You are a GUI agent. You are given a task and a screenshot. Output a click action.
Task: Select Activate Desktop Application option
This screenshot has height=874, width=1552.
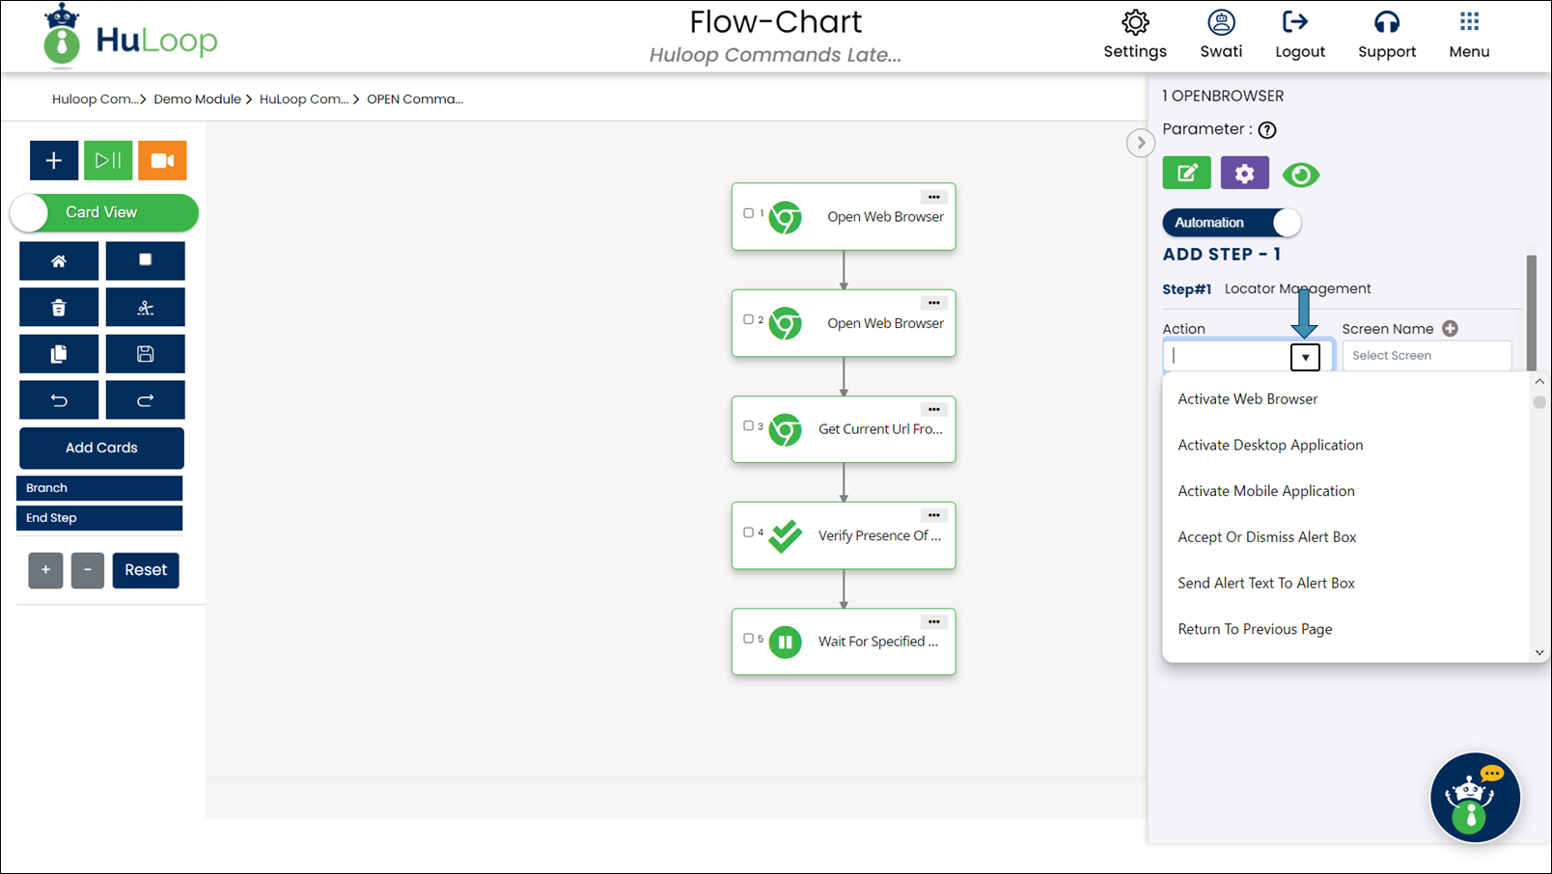point(1270,445)
